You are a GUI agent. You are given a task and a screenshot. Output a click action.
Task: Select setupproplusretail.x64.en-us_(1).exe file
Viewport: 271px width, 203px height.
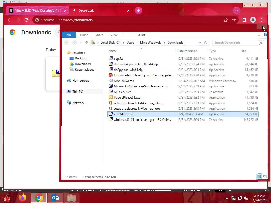(x=138, y=103)
